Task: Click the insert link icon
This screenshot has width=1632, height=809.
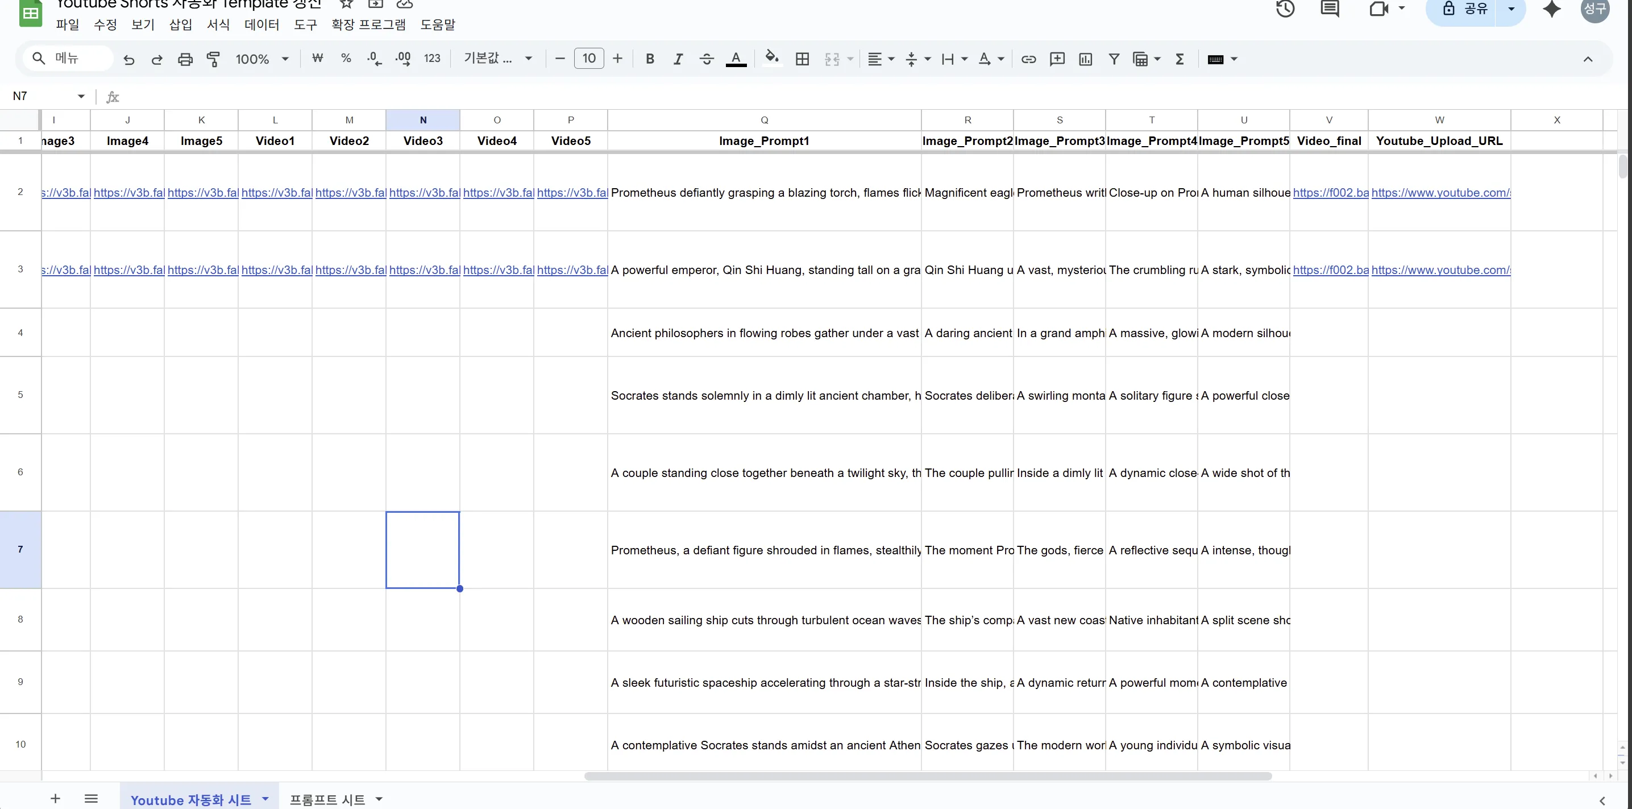Action: (x=1028, y=60)
